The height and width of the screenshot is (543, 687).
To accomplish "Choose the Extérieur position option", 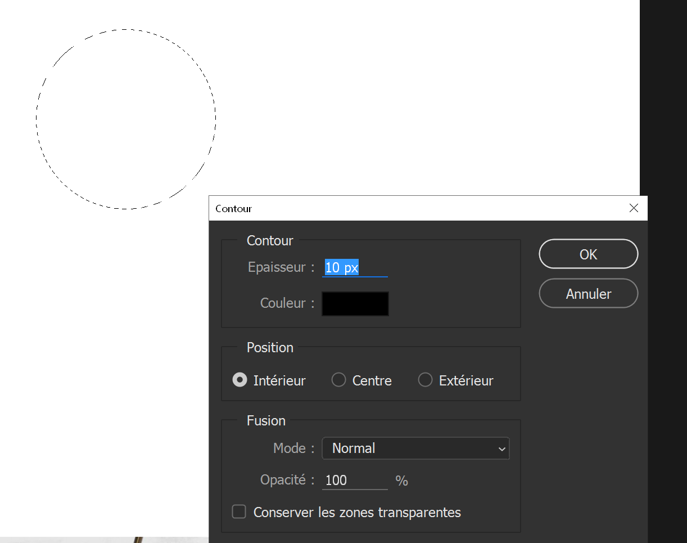I will [x=425, y=380].
